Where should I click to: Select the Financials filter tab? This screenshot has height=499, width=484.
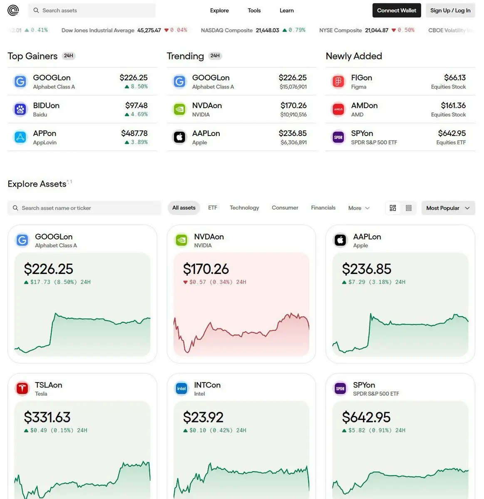click(323, 208)
